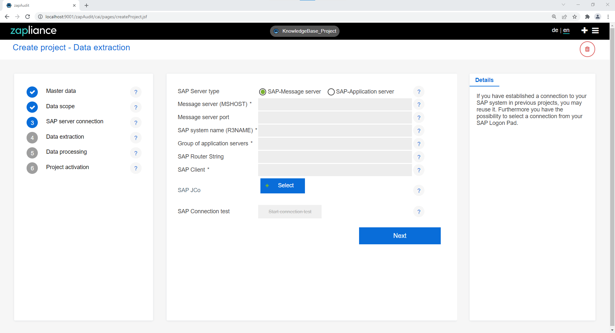
Task: Open the Details tab
Action: click(x=484, y=80)
